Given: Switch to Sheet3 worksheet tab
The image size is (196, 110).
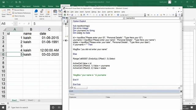Looking at the screenshot, I should (x=31, y=101).
